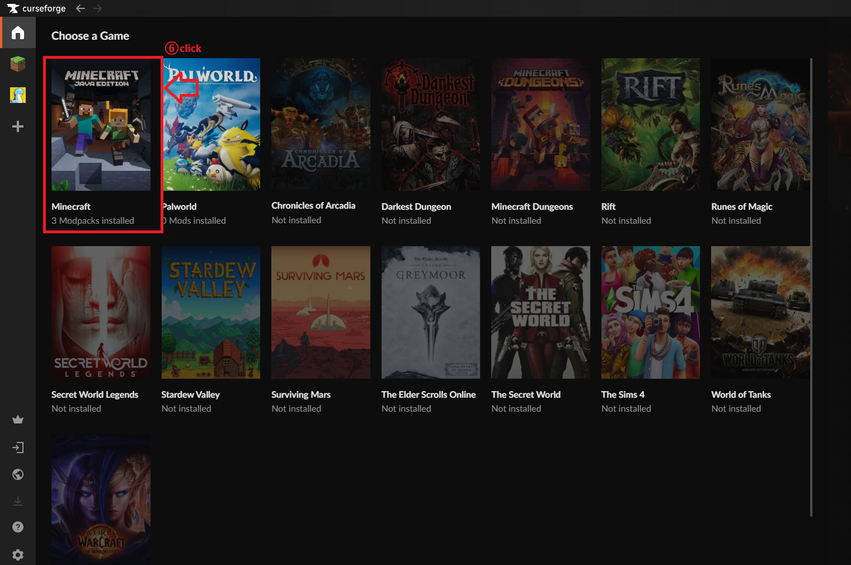Image resolution: width=851 pixels, height=565 pixels.
Task: Click the forward navigation arrow
Action: (x=97, y=8)
